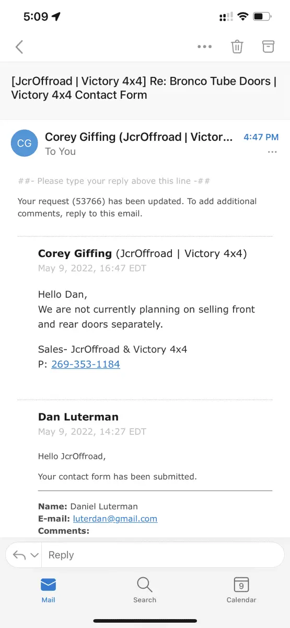The height and width of the screenshot is (628, 290).
Task: Open the three-dot more options menu
Action: click(204, 47)
